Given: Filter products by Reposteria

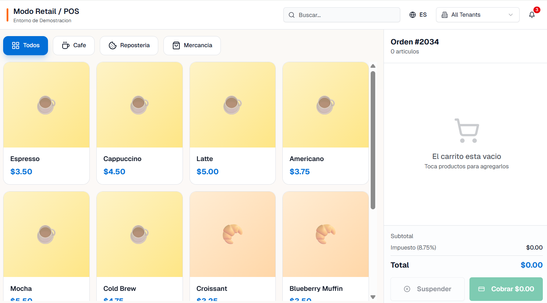Looking at the screenshot, I should 129,45.
